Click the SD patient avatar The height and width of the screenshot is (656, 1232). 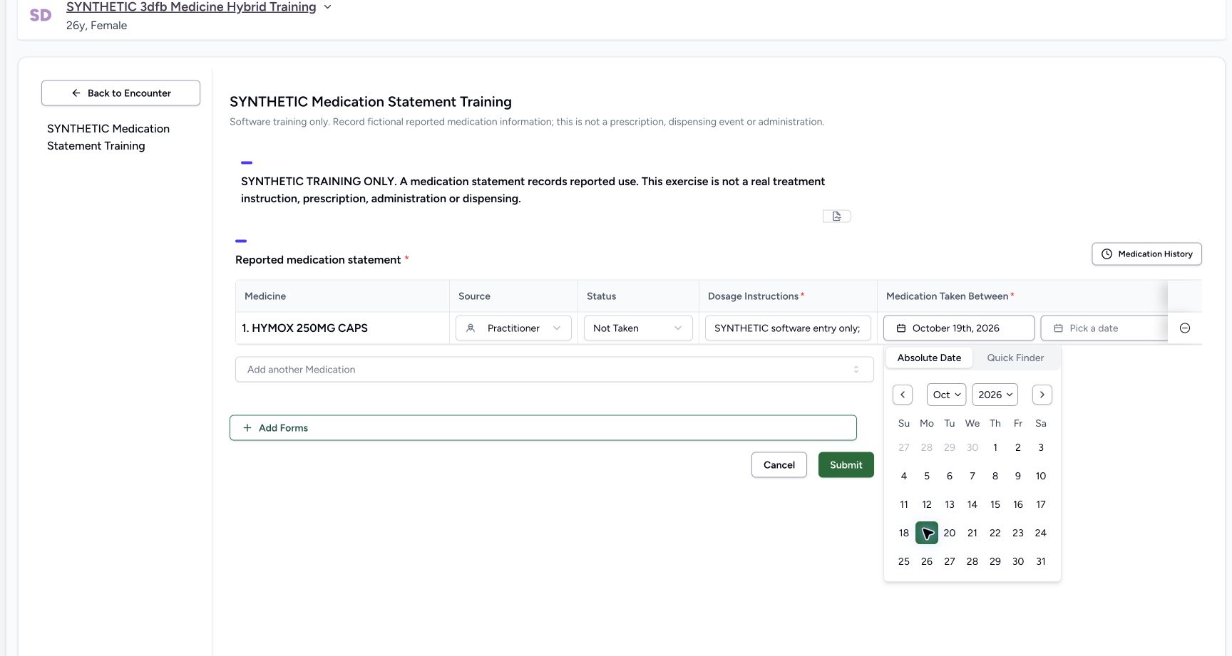(x=41, y=15)
